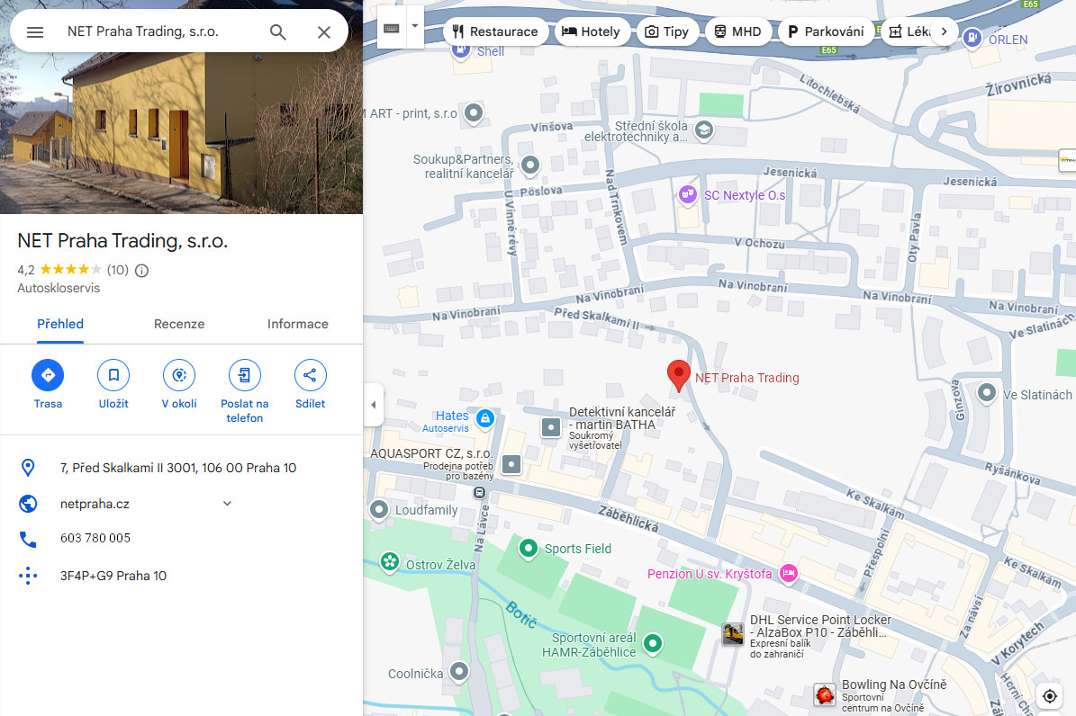This screenshot has height=716, width=1076.
Task: Save the place with Uložit icon
Action: coord(113,375)
